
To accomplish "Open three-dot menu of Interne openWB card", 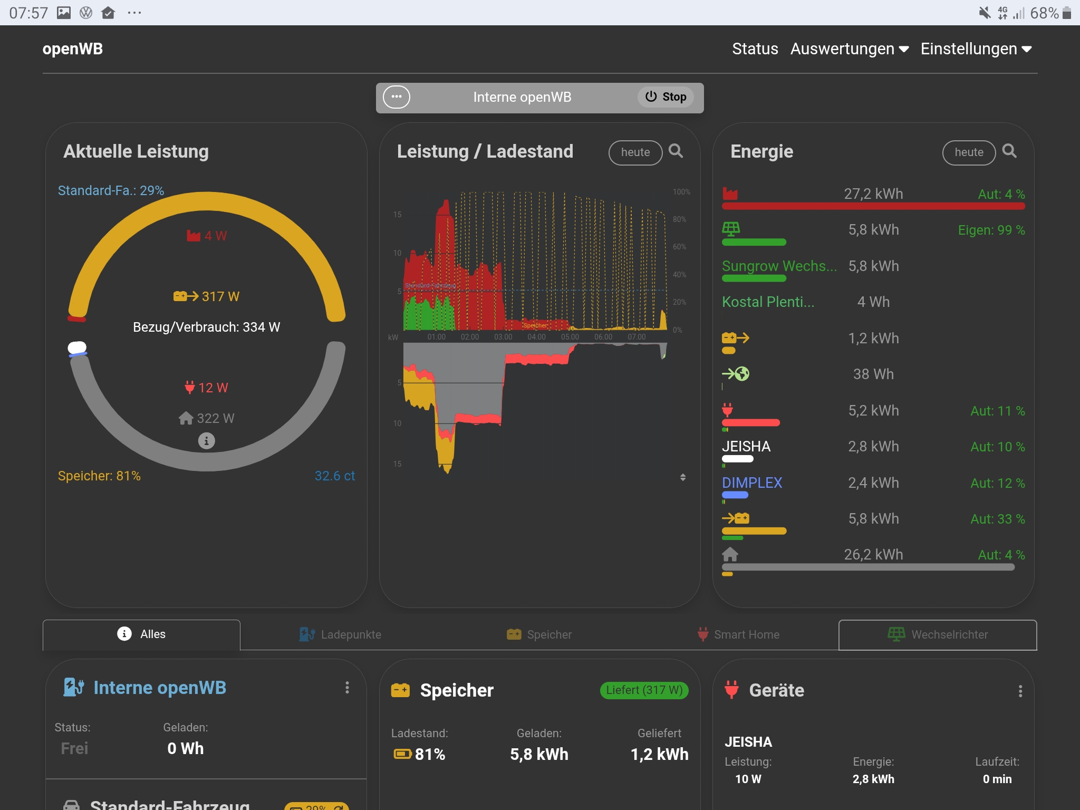I will (x=347, y=687).
